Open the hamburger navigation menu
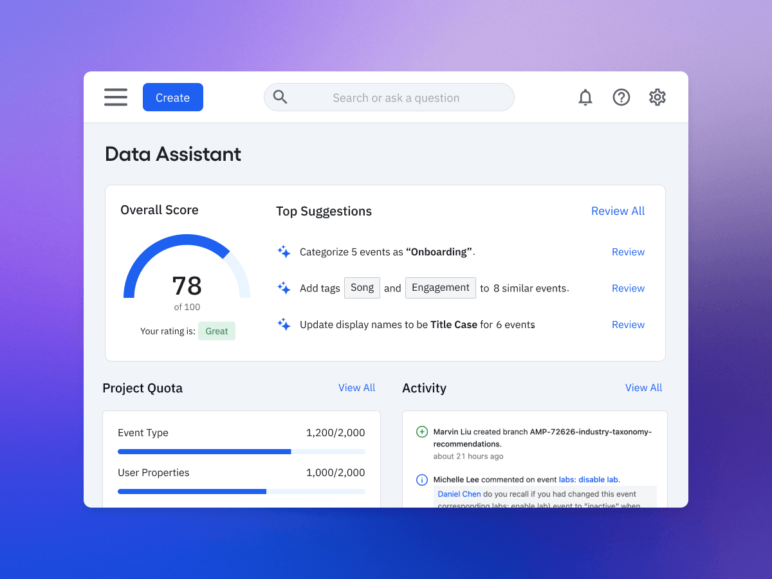The height and width of the screenshot is (579, 772). coord(116,97)
